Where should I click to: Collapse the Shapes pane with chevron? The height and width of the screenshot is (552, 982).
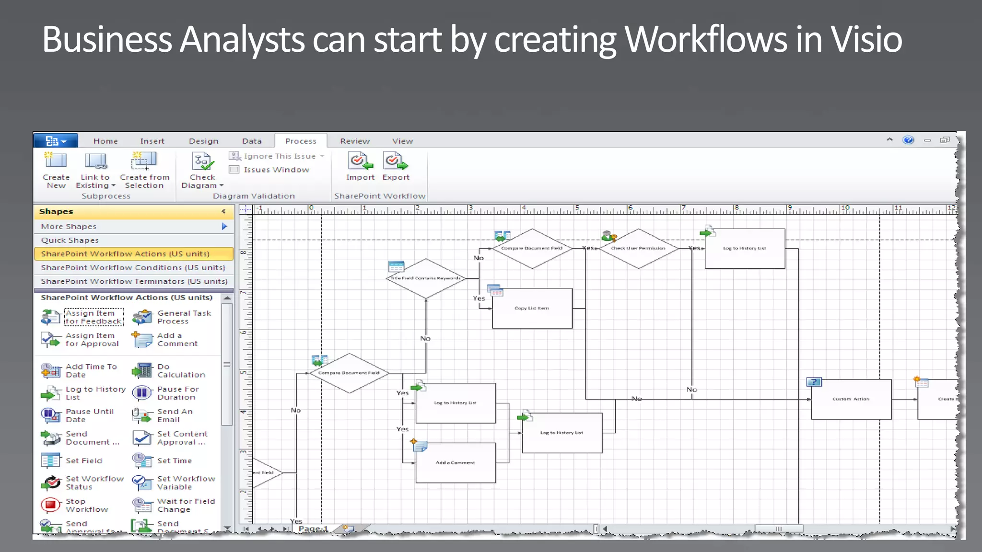(x=223, y=211)
